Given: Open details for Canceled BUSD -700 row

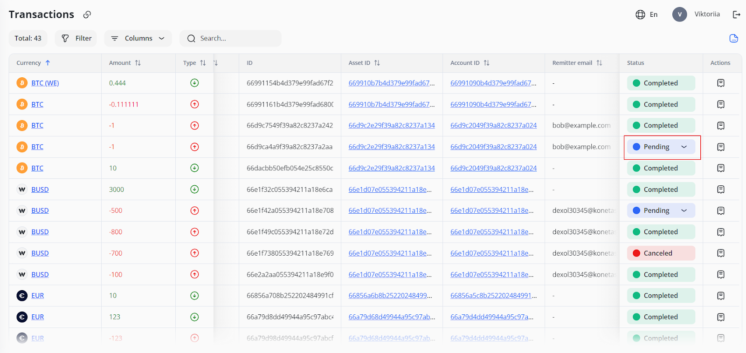Looking at the screenshot, I should click(721, 253).
